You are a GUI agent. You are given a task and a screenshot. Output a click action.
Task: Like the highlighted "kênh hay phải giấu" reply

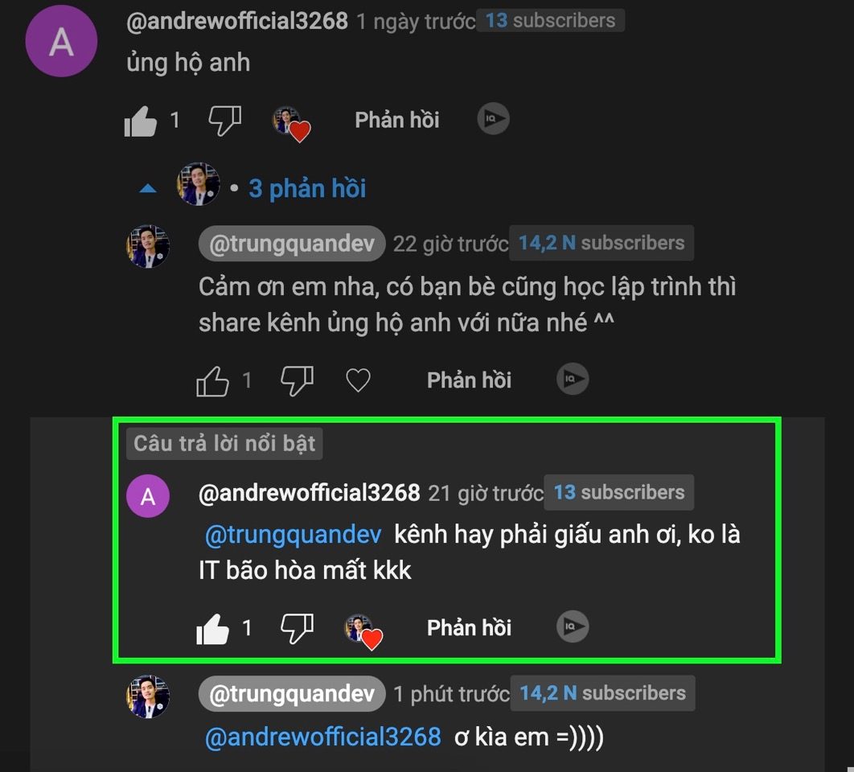coord(212,629)
